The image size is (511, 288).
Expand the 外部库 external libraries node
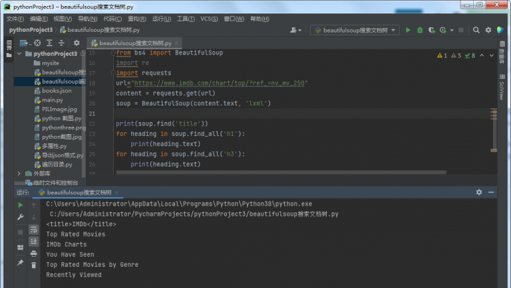[x=19, y=173]
